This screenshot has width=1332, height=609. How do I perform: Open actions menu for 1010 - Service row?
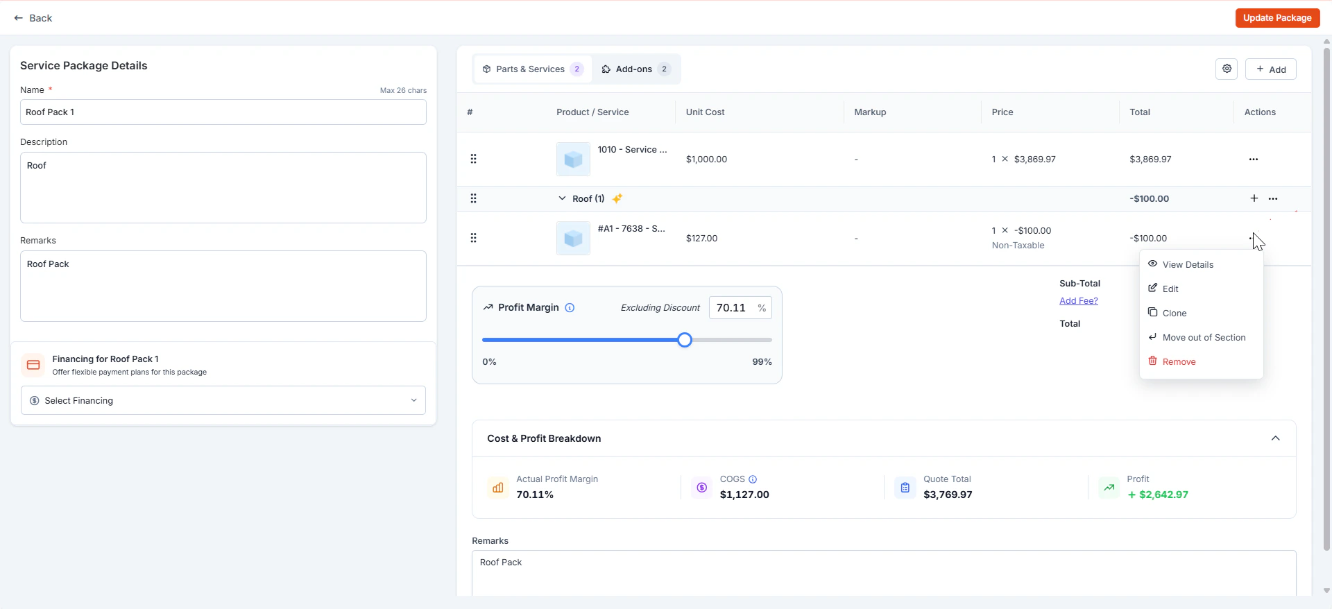coord(1253,159)
